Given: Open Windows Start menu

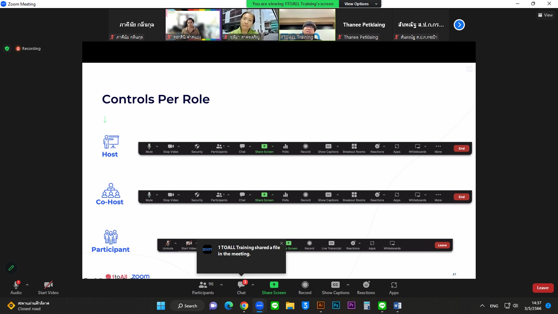Looking at the screenshot, I should point(161,306).
